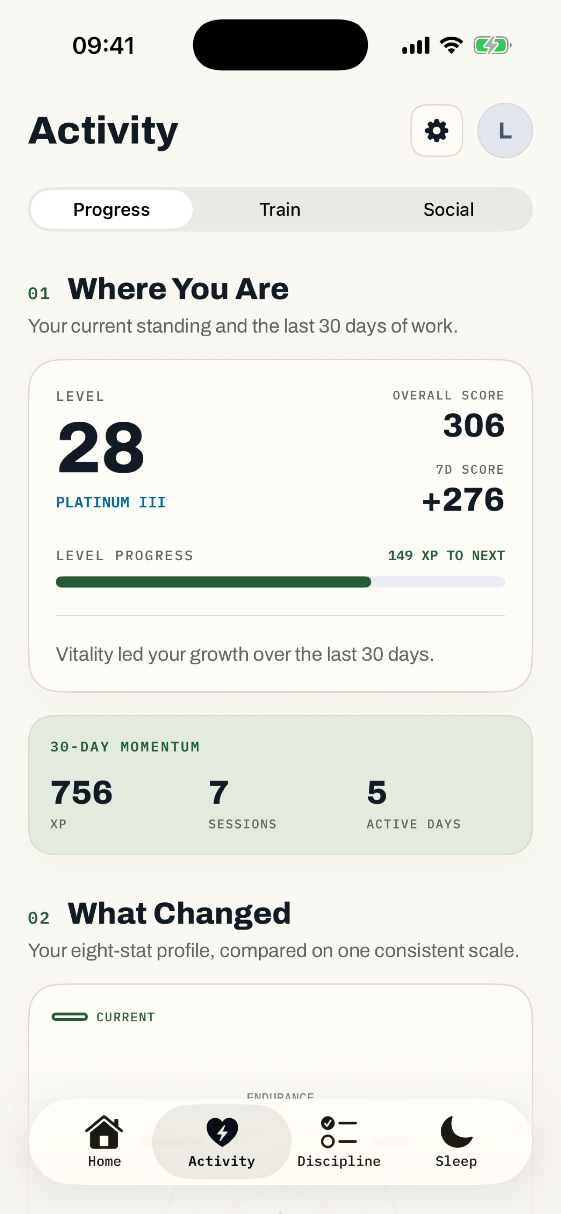Open the Sleep moon icon

click(x=457, y=1131)
